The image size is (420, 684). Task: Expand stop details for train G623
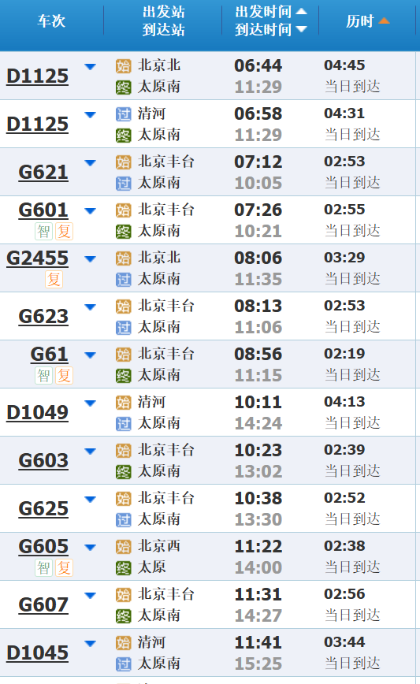click(x=91, y=307)
